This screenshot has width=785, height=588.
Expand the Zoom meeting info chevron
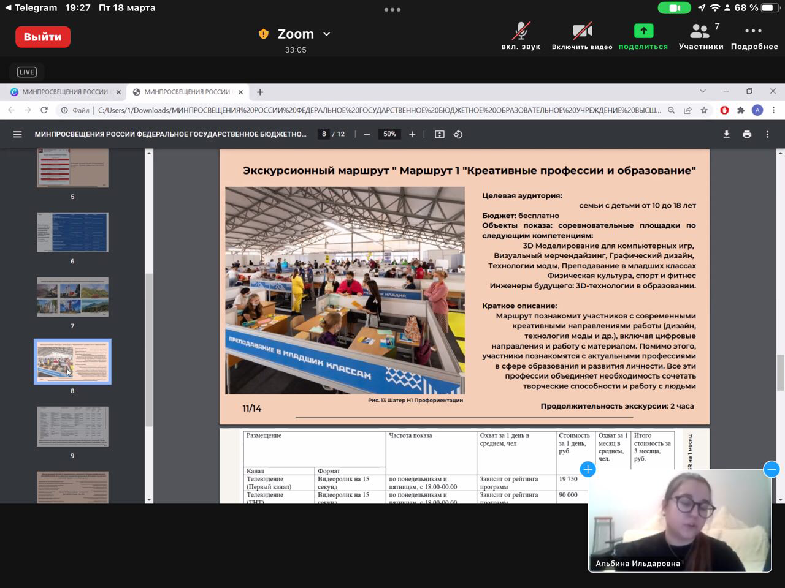coord(327,34)
